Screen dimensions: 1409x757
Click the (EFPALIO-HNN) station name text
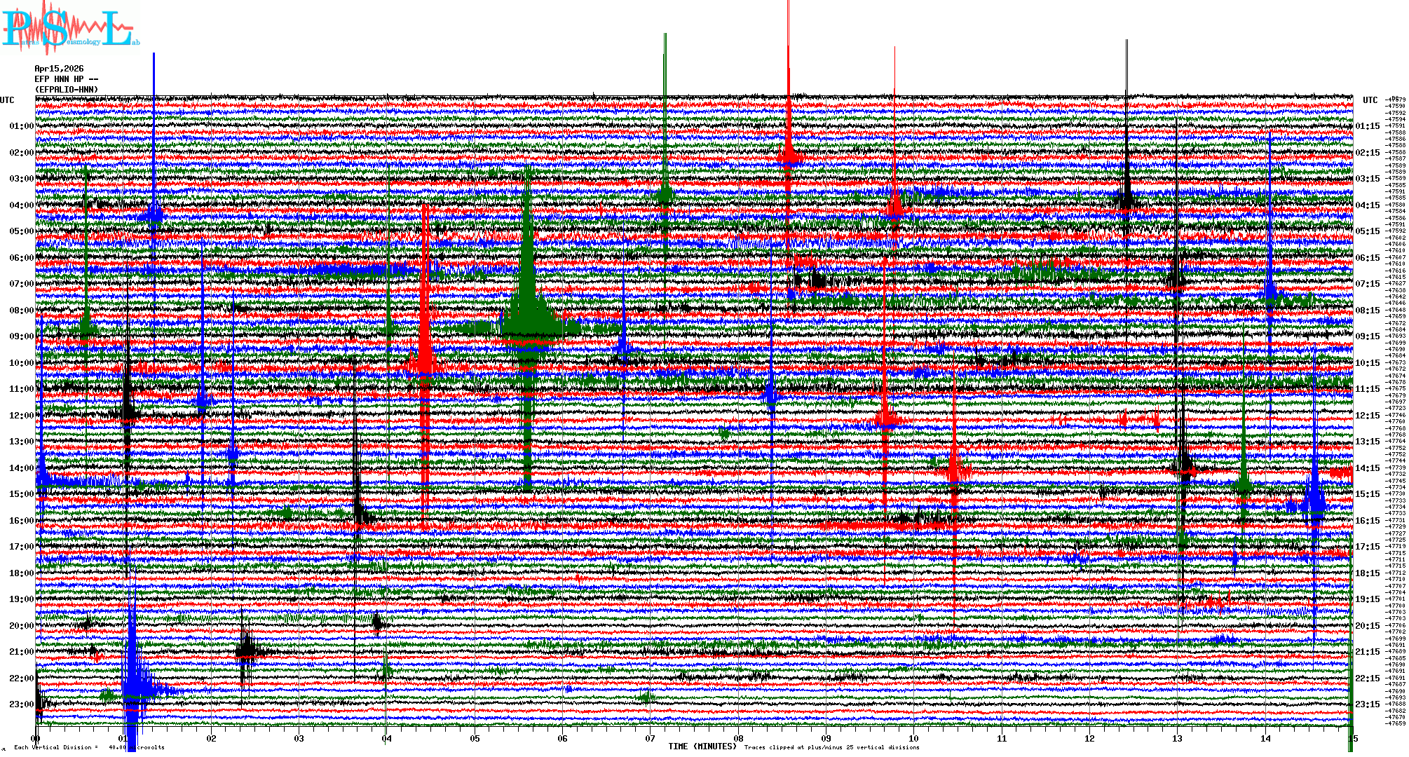click(67, 90)
